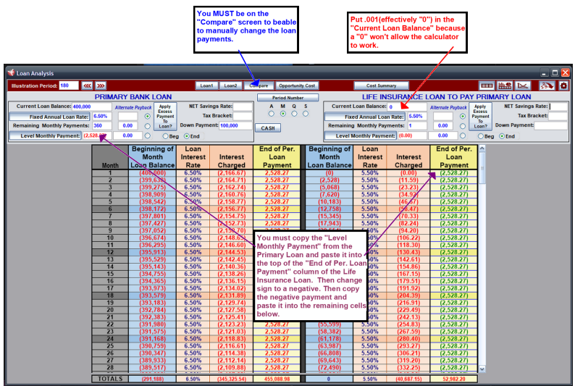Click Life Insurance Tax Bracket field
575x386 pixels.
click(x=558, y=116)
